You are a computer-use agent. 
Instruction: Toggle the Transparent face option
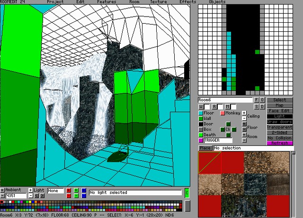[280, 127]
